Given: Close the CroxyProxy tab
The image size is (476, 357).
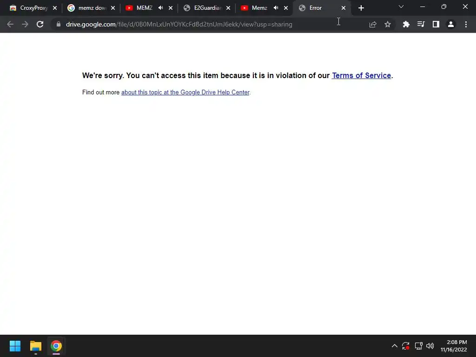Looking at the screenshot, I should (x=55, y=8).
